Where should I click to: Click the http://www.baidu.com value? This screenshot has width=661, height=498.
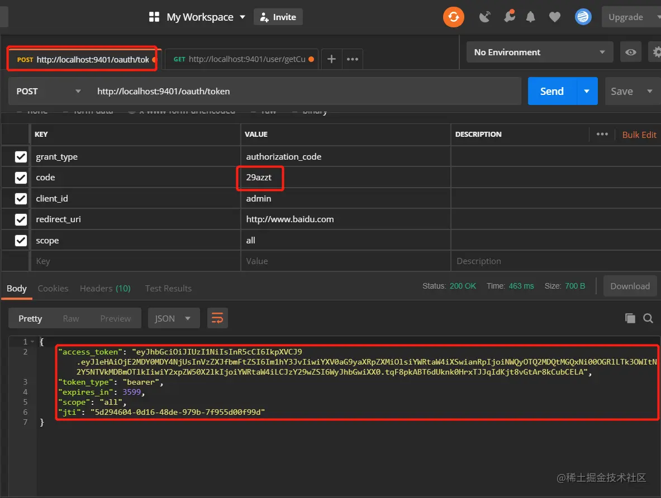click(x=290, y=219)
